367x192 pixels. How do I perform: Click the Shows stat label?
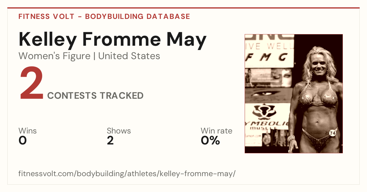119,131
